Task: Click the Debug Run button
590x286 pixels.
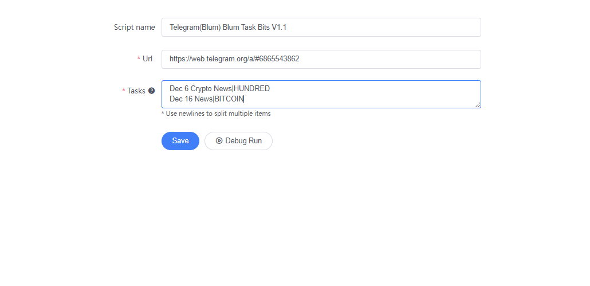Action: [x=238, y=141]
